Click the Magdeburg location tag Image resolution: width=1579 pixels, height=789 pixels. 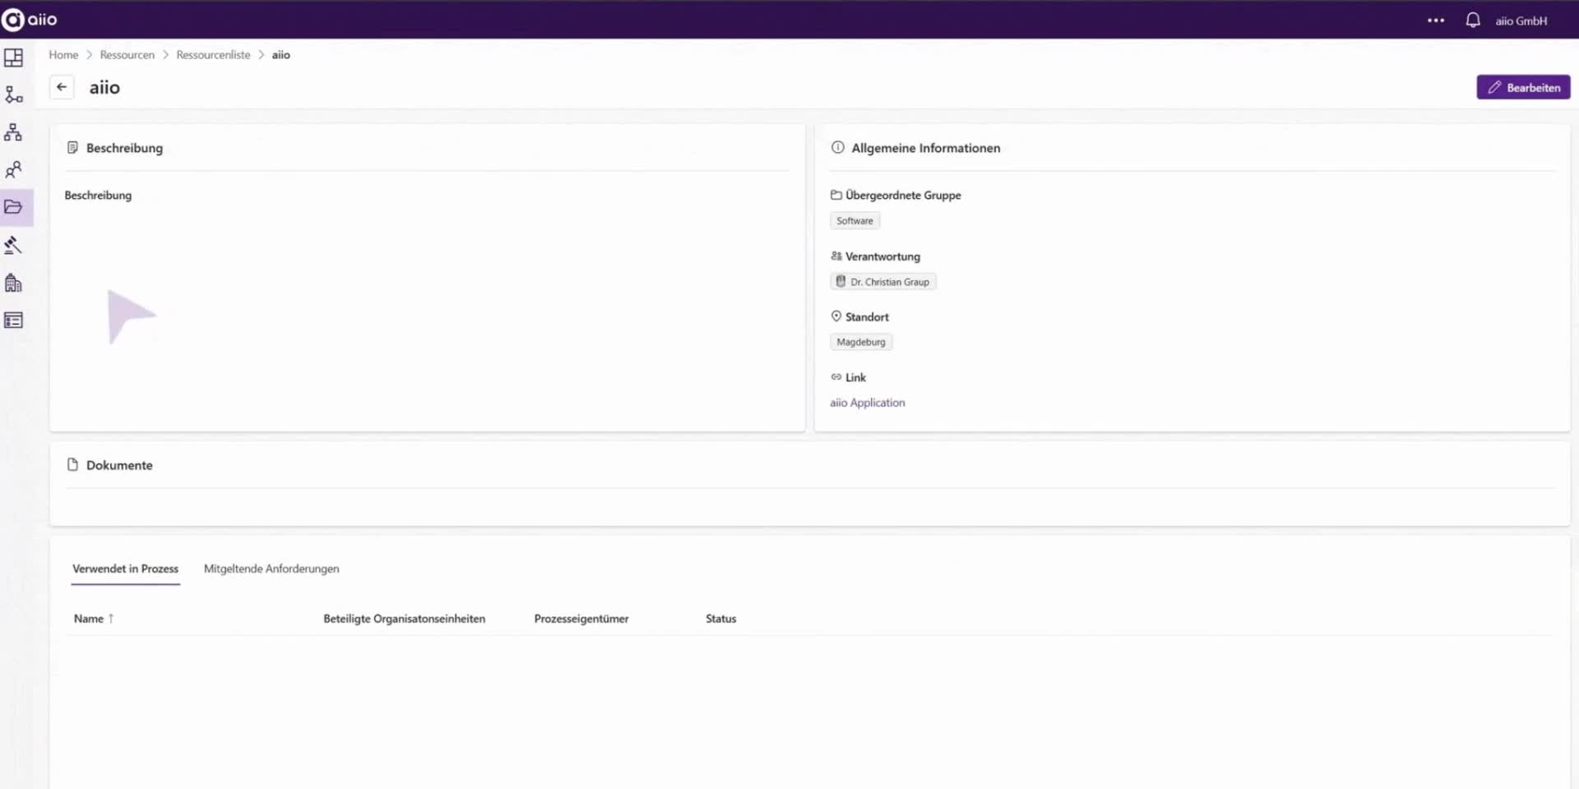coord(861,342)
